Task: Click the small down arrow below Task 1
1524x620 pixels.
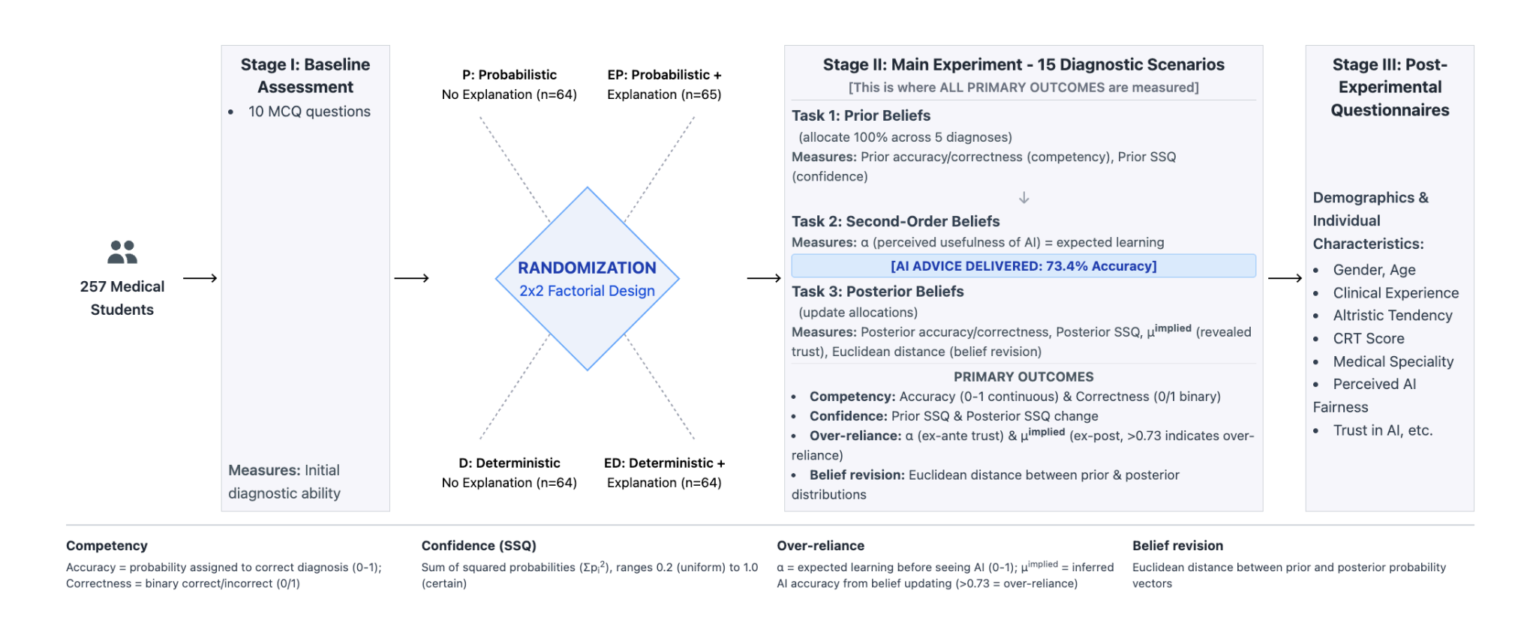Action: pyautogui.click(x=1024, y=198)
